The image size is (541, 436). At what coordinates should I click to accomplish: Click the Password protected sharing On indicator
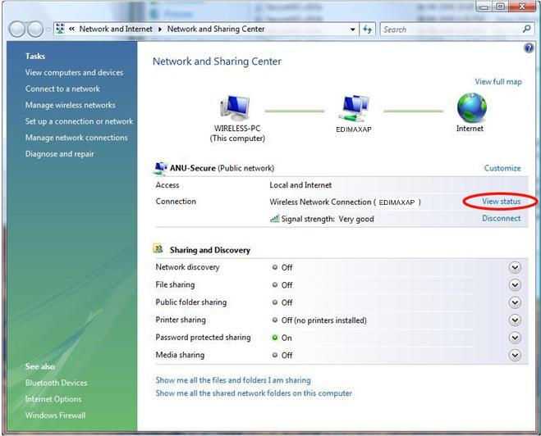pos(275,337)
